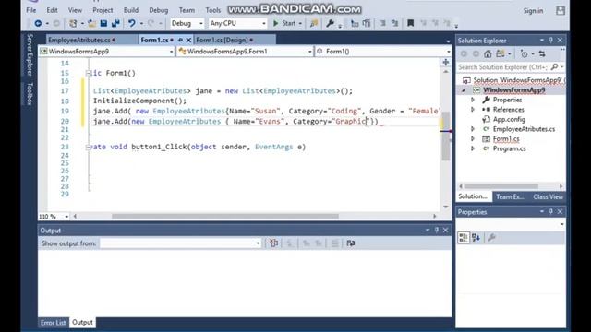Click the search magnifier in Solution Explorer
This screenshot has width=591, height=332.
[x=554, y=67]
